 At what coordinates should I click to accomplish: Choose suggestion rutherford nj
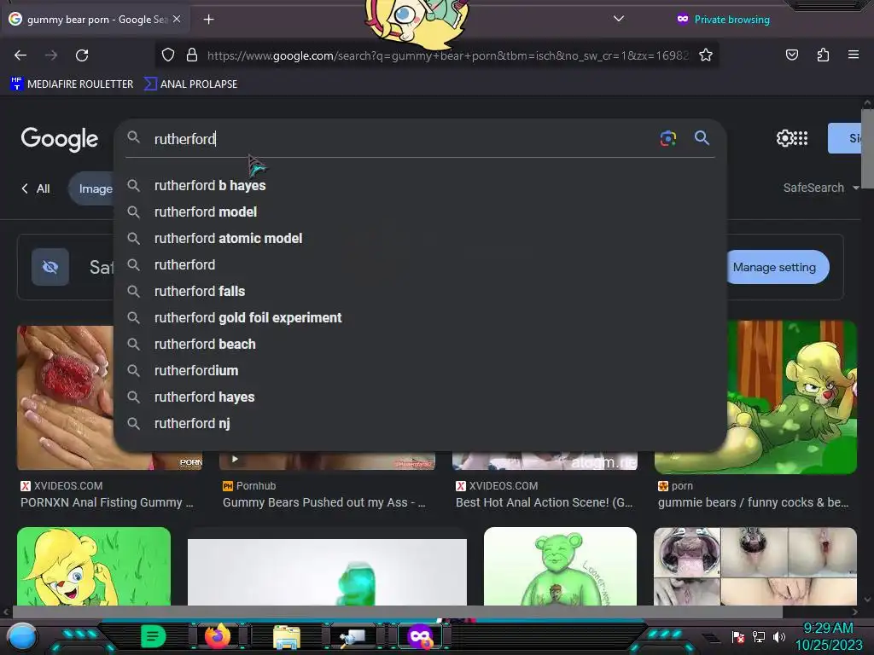pyautogui.click(x=420, y=424)
